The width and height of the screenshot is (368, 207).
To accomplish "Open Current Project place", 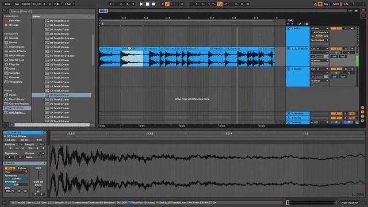I will tap(19, 103).
